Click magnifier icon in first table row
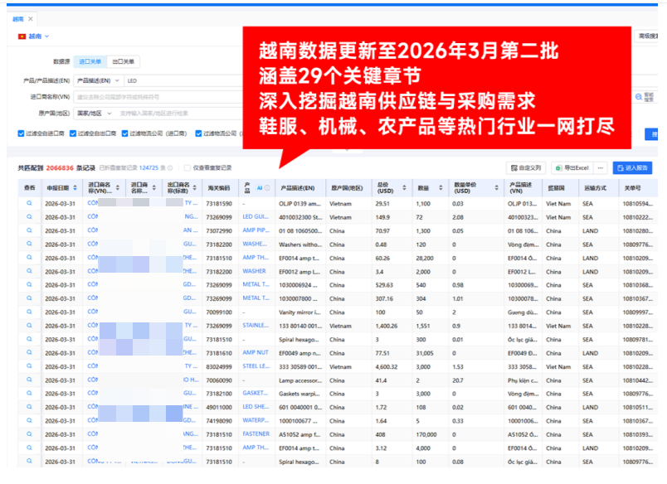Viewport: 667px width, 484px height. coord(29,203)
